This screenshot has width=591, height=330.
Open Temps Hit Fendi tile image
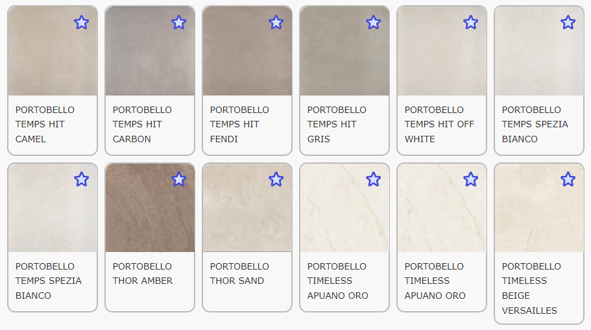tap(247, 51)
